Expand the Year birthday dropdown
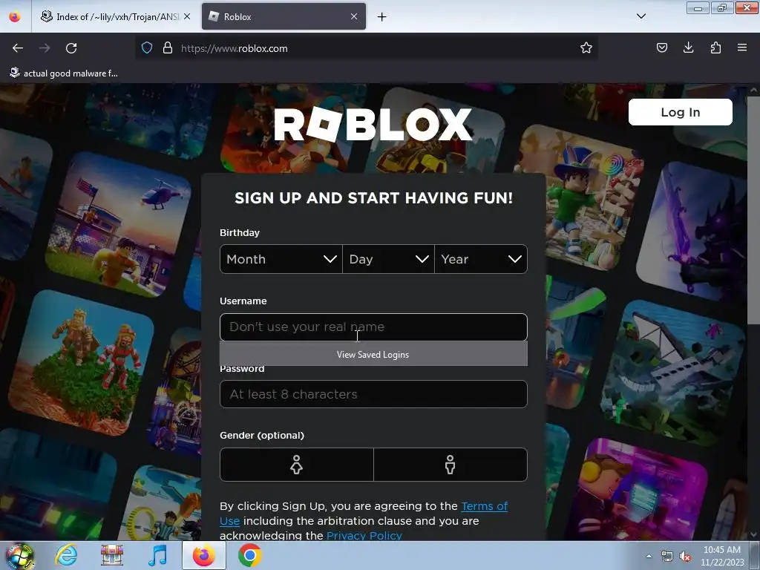The width and height of the screenshot is (760, 570). 481,259
